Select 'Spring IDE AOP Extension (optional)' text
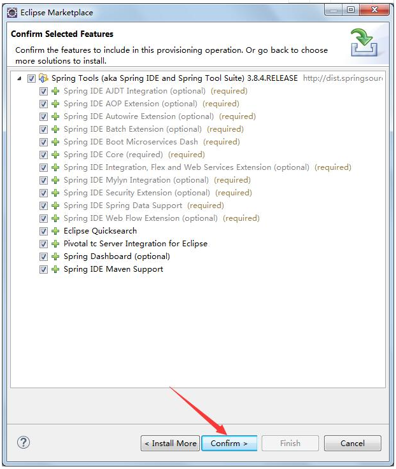 [131, 104]
